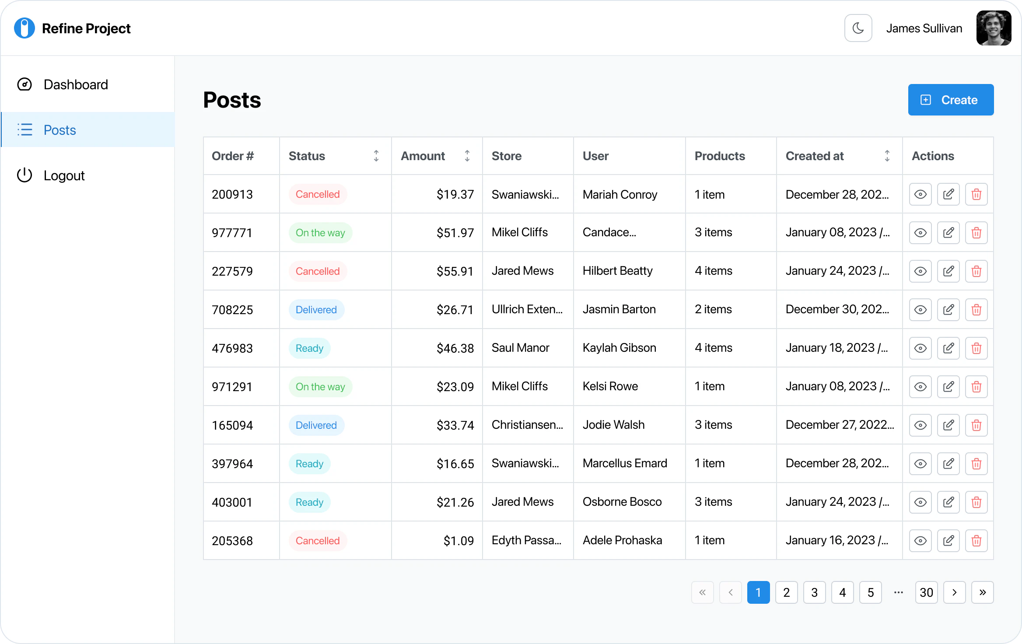Viewport: 1022px width, 644px height.
Task: Go to page 3 in pagination
Action: coord(814,592)
